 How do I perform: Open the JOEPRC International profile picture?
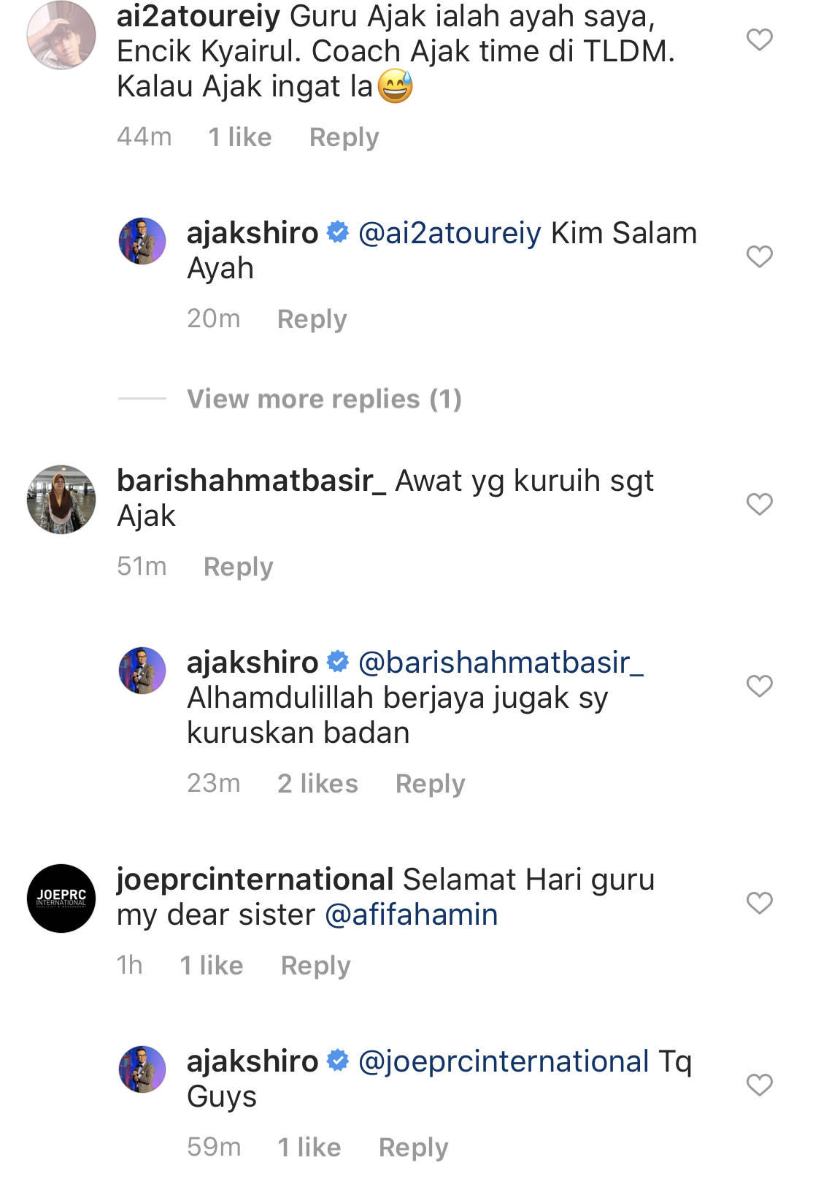(61, 898)
